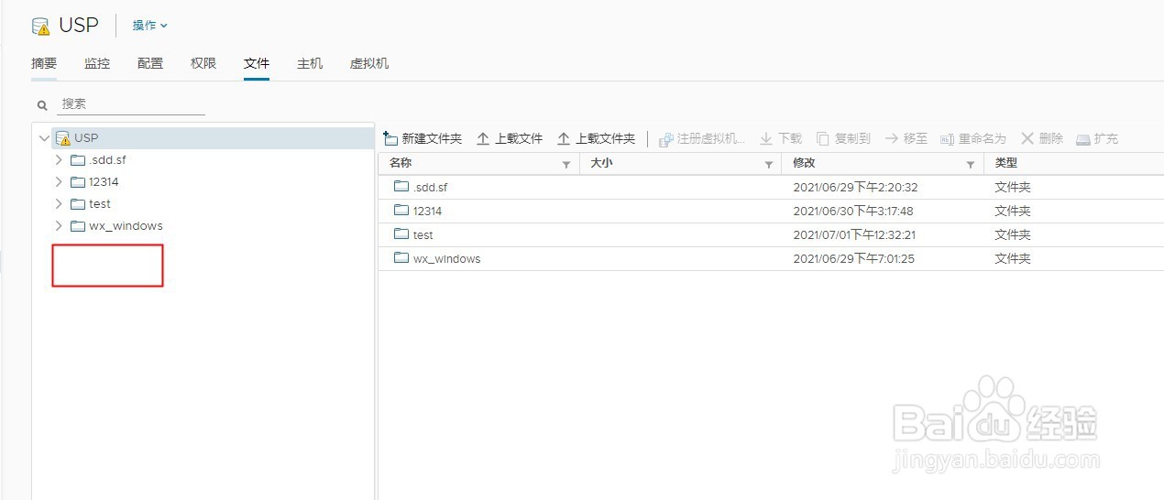Switch to the 权限 tab
Screen dimensions: 1164x500
point(203,63)
